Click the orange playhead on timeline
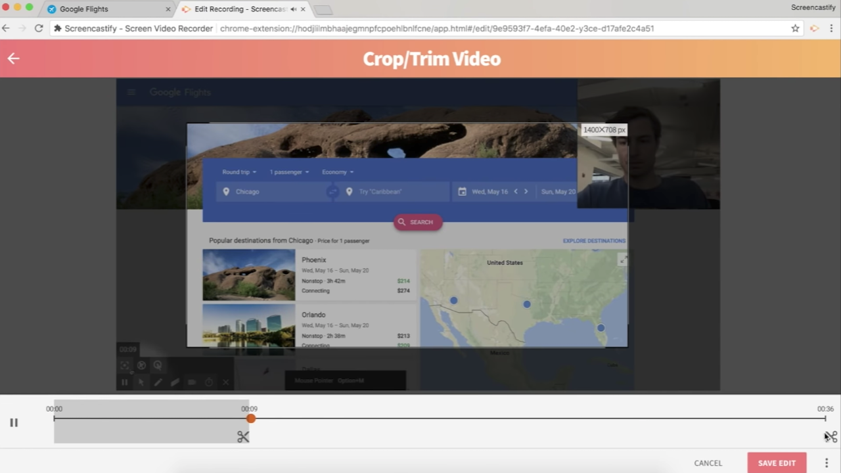This screenshot has height=473, width=841. coord(251,418)
